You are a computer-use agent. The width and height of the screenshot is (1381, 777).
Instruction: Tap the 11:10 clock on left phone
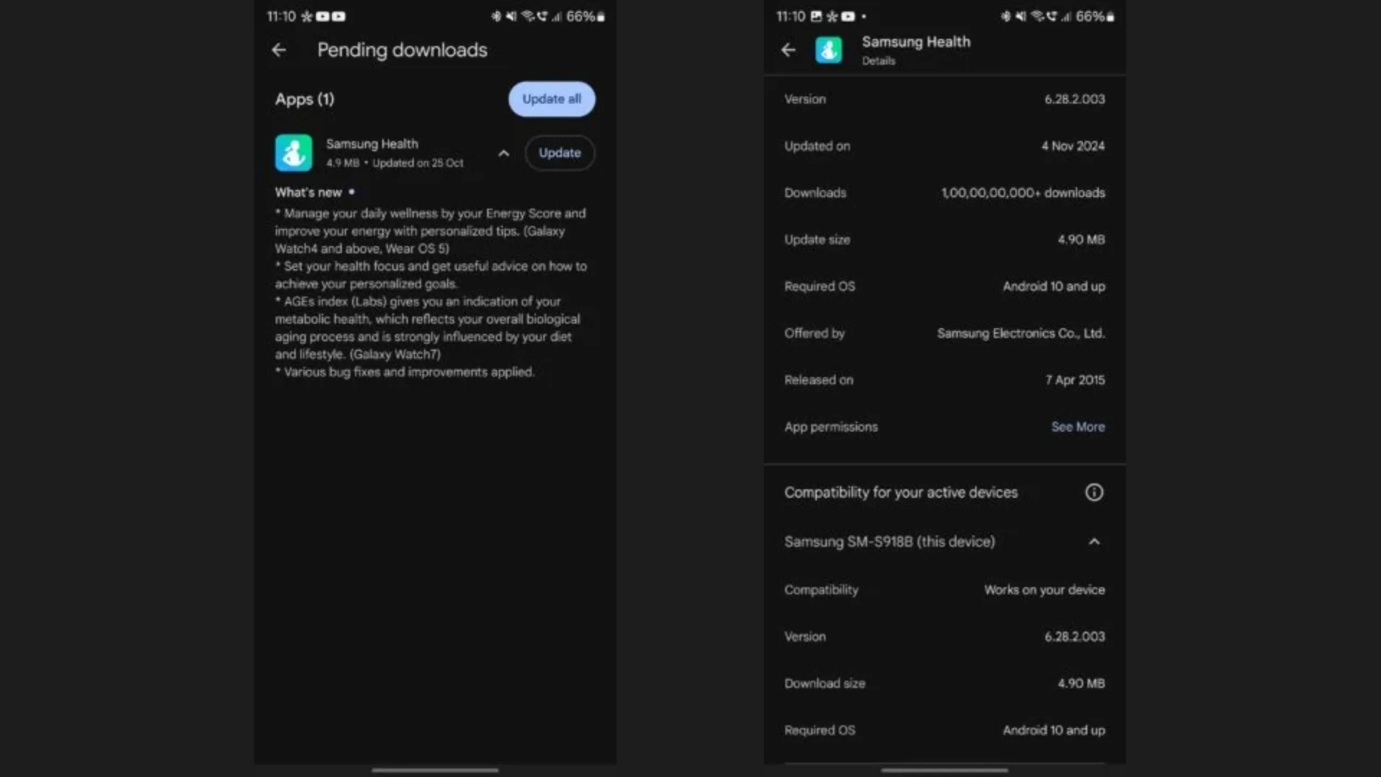point(281,17)
